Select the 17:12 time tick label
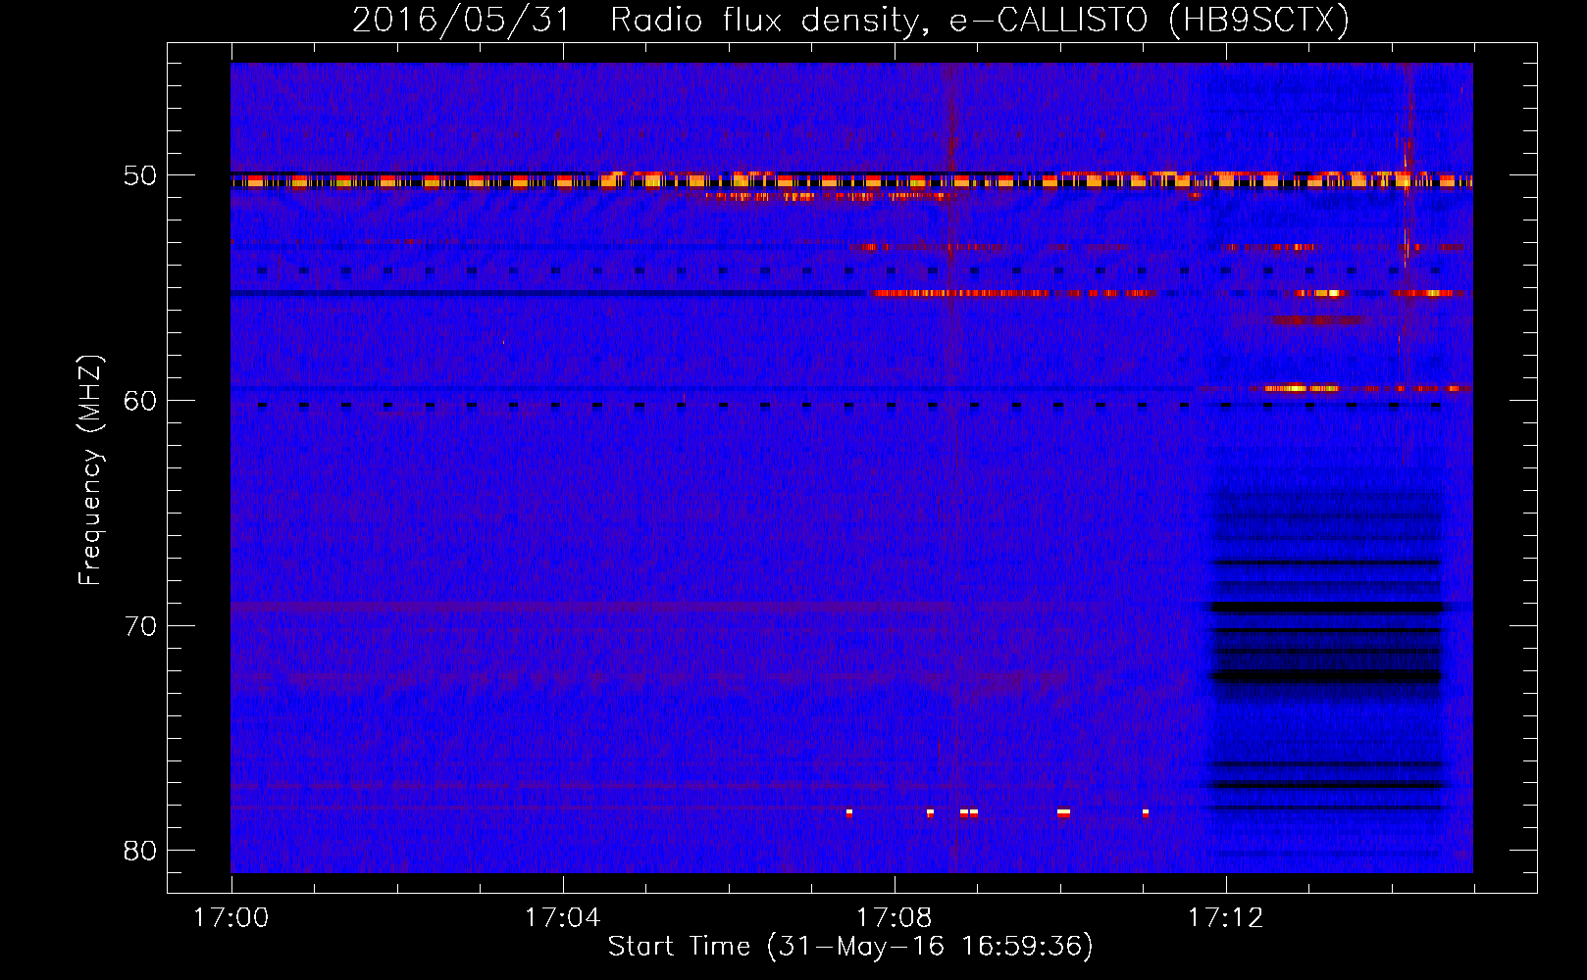The width and height of the screenshot is (1587, 980). coord(1226,918)
